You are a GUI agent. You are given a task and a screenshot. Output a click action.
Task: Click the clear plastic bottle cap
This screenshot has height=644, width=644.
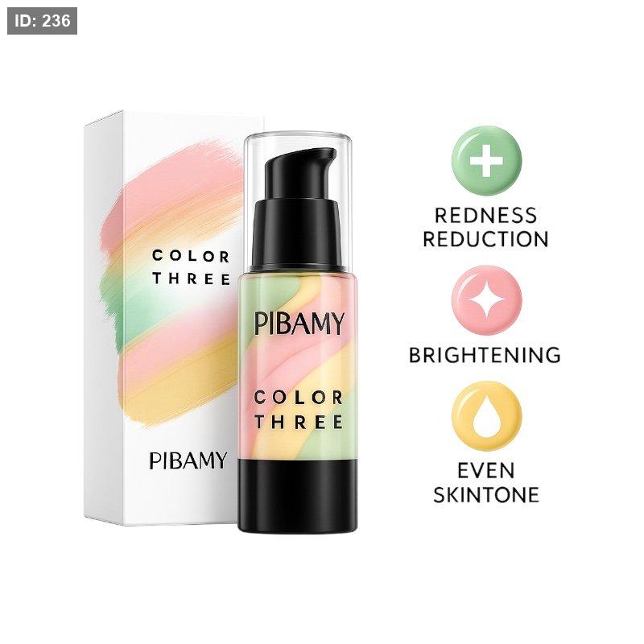(x=298, y=201)
